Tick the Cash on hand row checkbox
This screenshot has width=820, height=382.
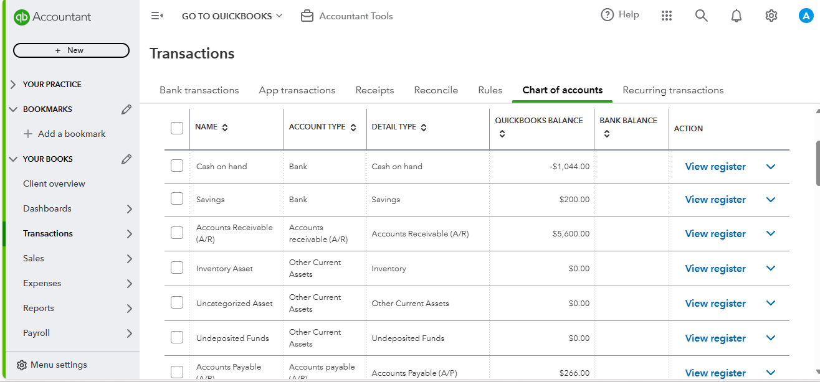(177, 166)
